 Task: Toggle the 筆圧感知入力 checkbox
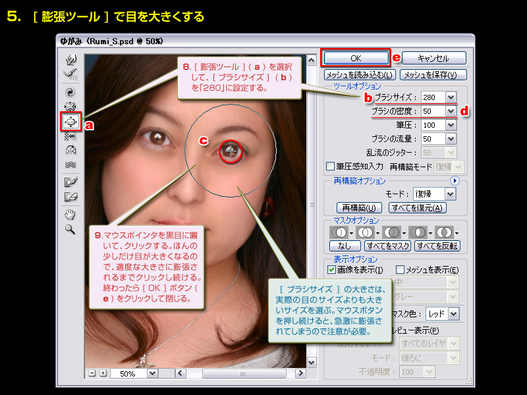331,167
